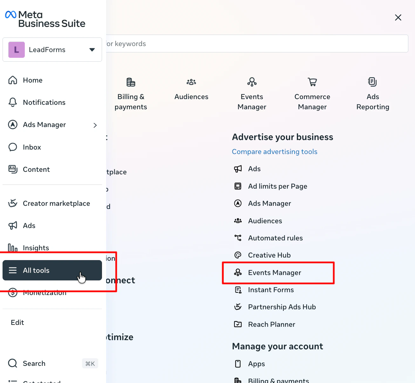Open Instant Forms
The width and height of the screenshot is (415, 383).
pyautogui.click(x=271, y=290)
